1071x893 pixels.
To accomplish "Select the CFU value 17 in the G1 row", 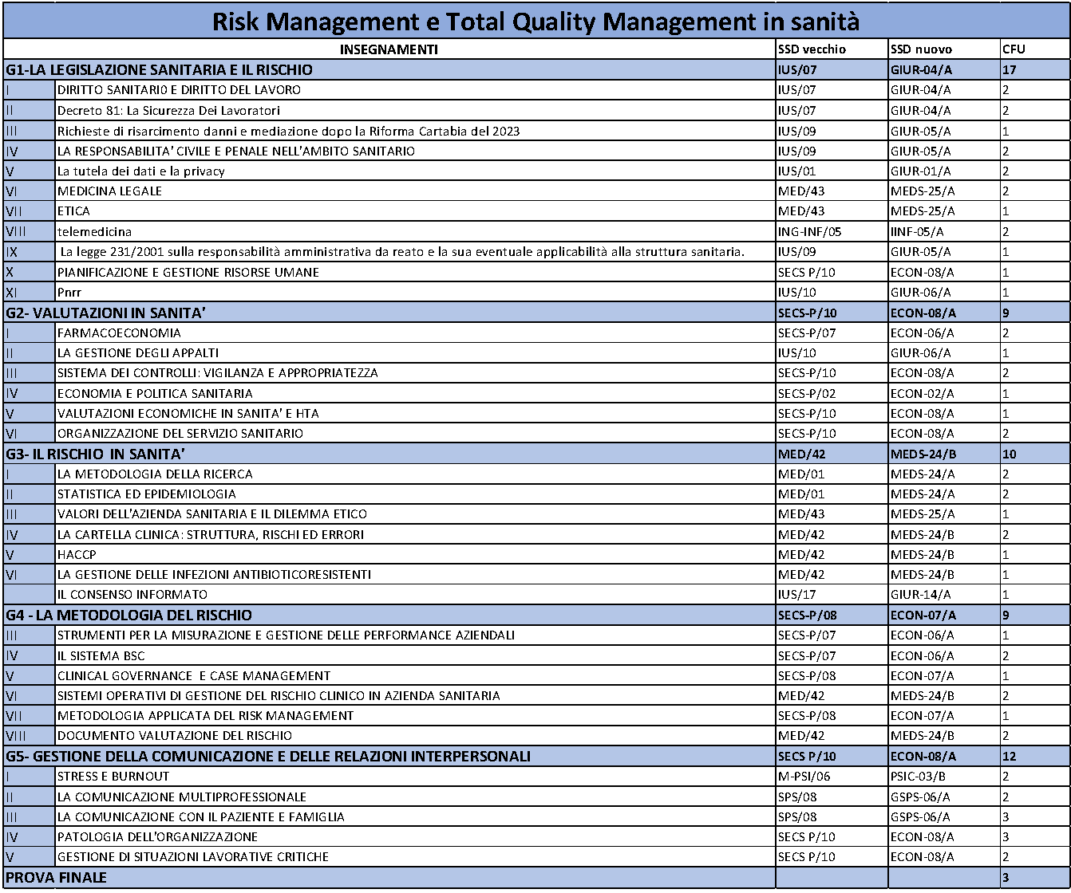I will [1034, 69].
